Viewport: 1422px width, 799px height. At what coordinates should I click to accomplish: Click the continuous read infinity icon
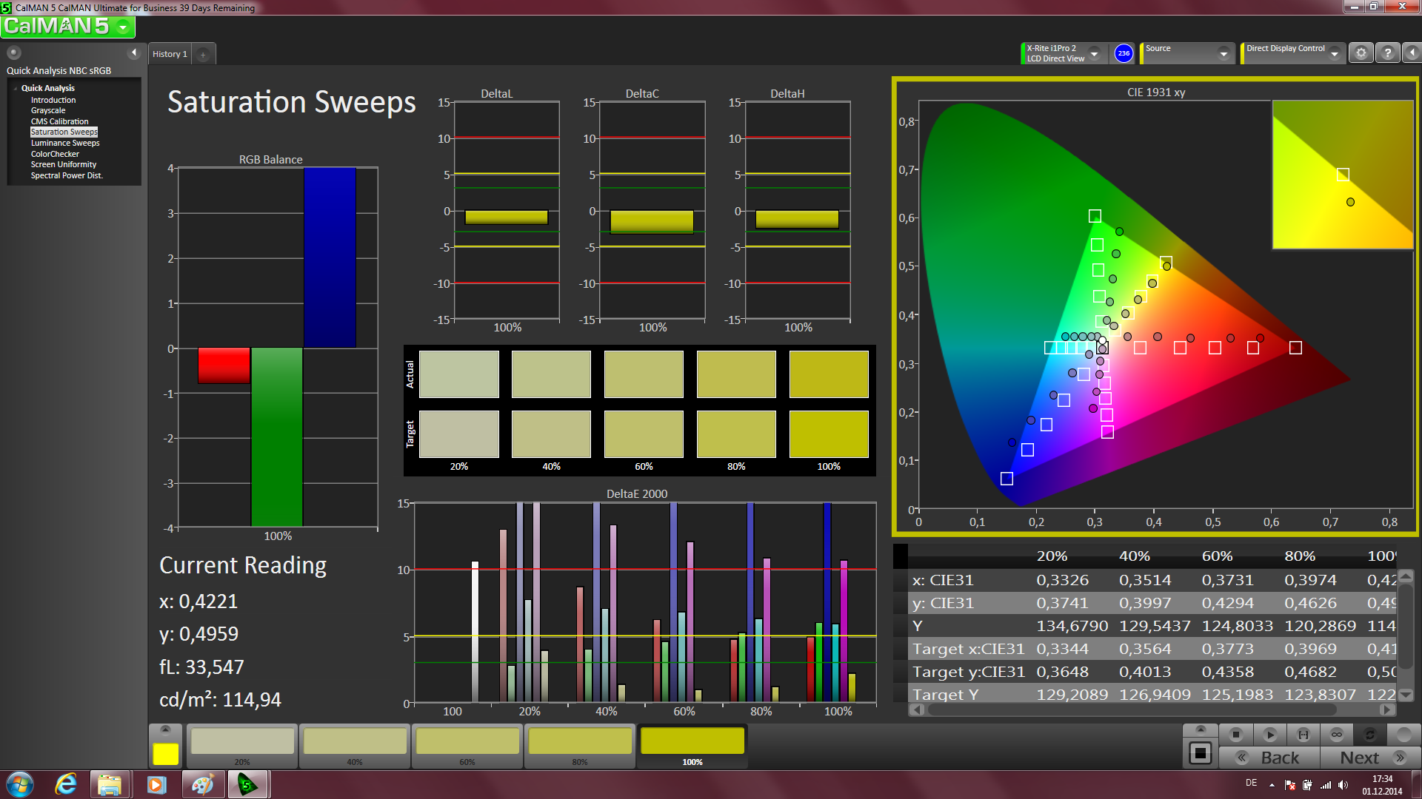point(1337,735)
